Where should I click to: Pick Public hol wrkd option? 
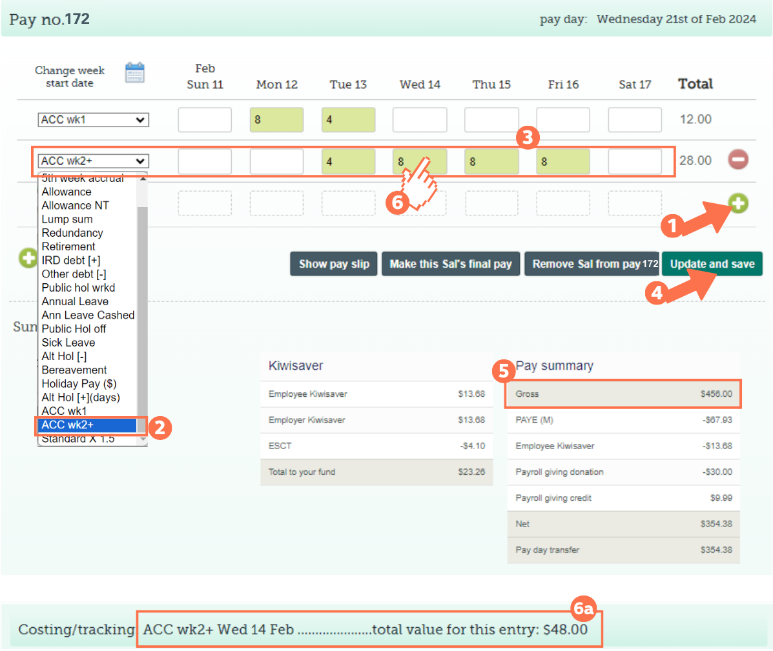pyautogui.click(x=78, y=288)
